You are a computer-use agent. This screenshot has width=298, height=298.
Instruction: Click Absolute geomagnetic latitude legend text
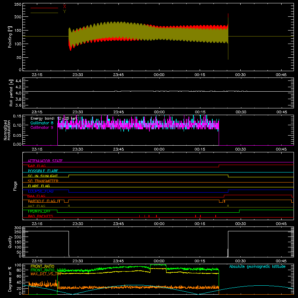tap(257, 266)
